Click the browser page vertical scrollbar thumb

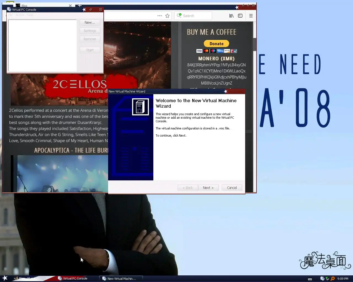[255, 44]
